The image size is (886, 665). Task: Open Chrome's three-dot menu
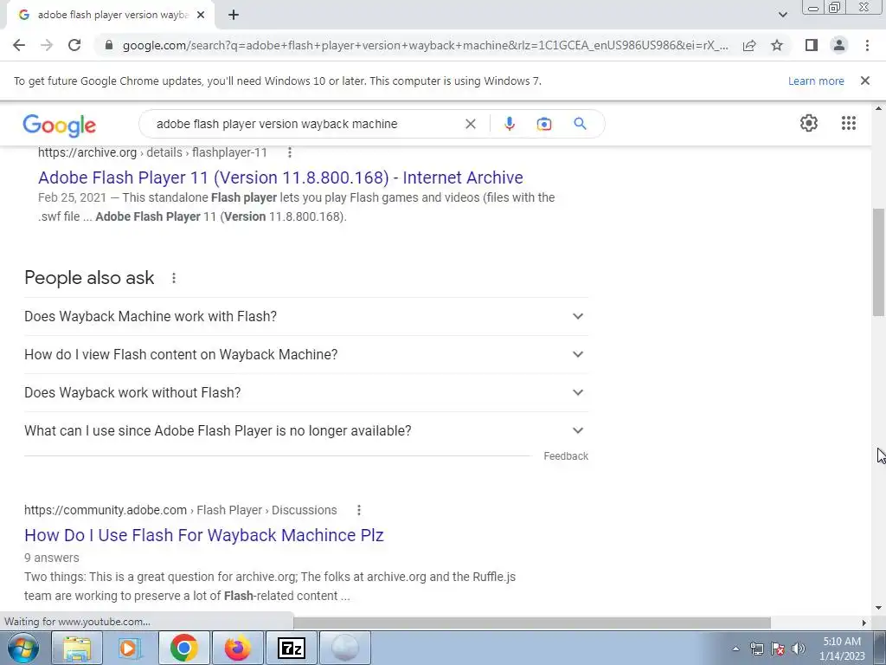[x=867, y=45]
